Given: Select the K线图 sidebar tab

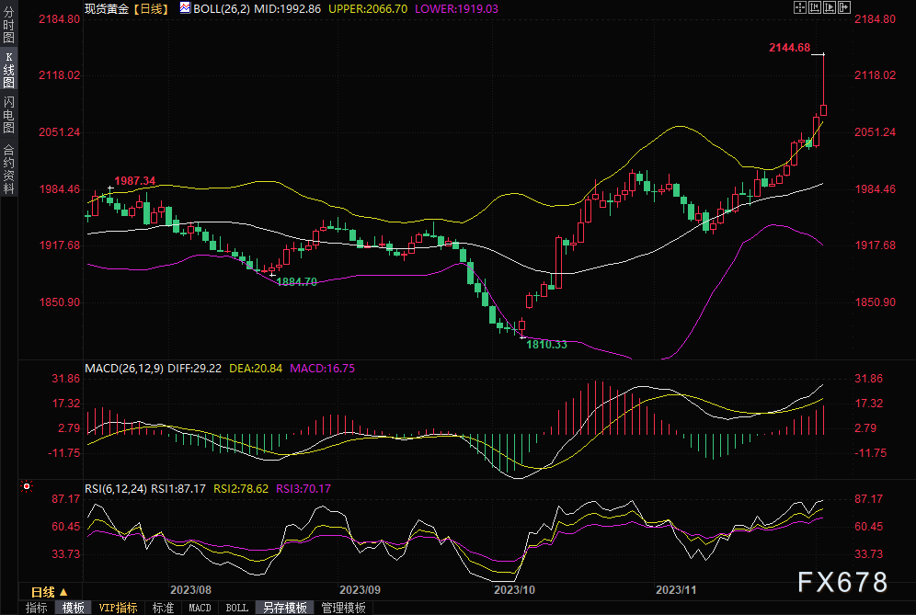Looking at the screenshot, I should point(8,69).
